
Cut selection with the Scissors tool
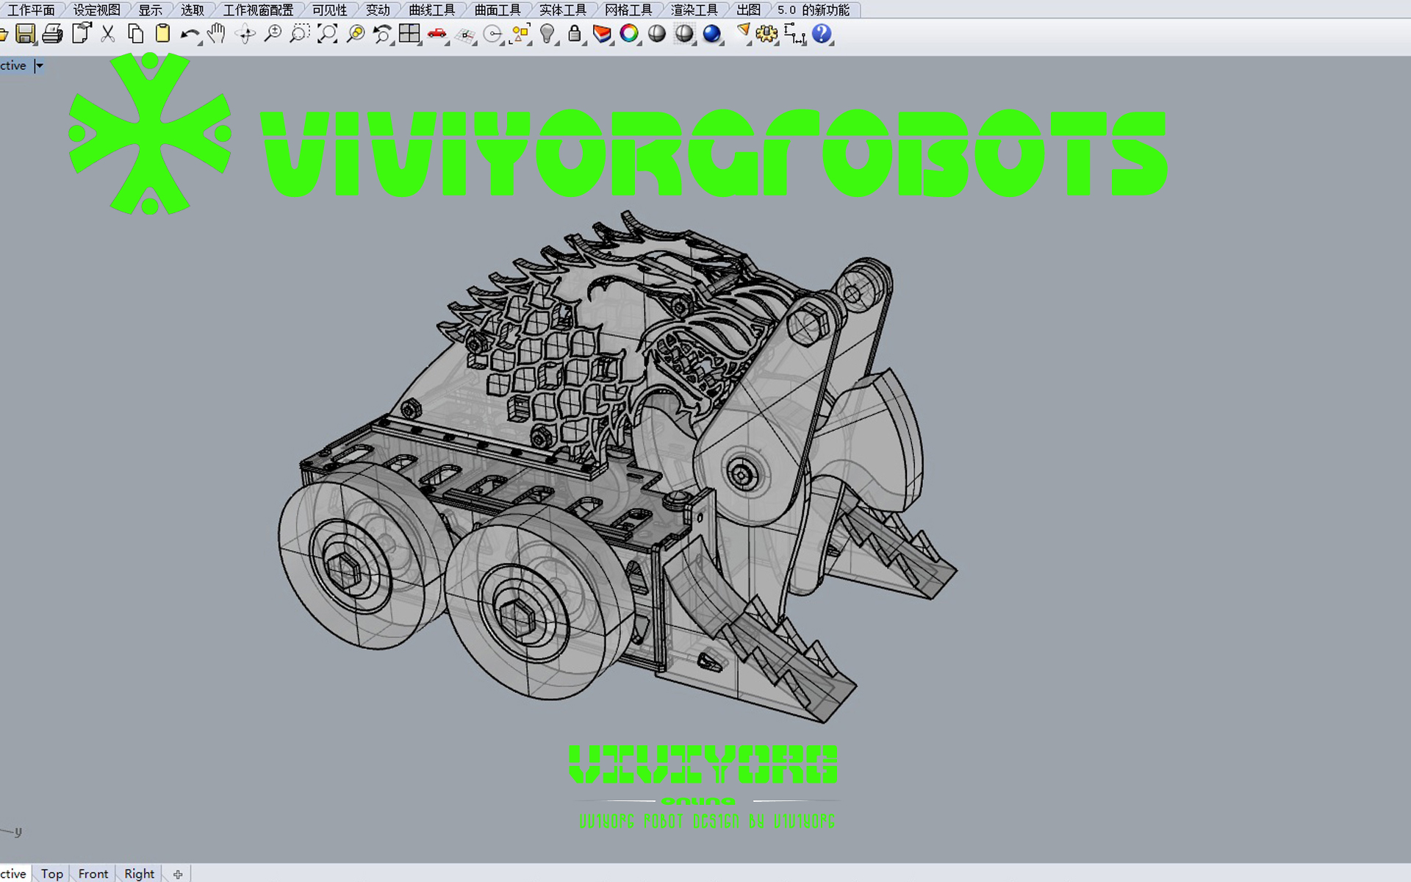point(108,34)
